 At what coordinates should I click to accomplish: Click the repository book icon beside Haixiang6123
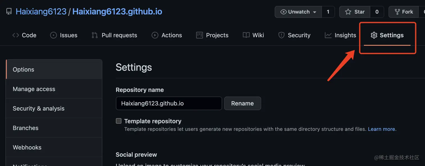point(9,11)
